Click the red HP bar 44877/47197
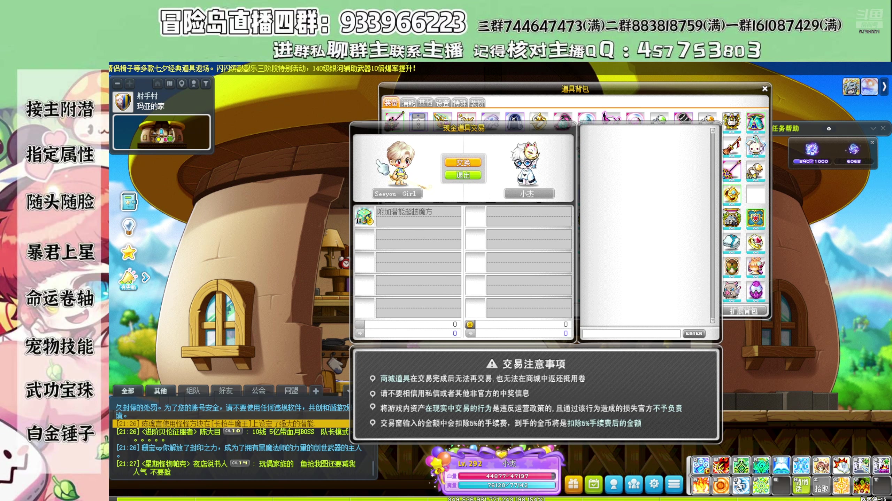Image resolution: width=892 pixels, height=501 pixels. click(x=507, y=476)
